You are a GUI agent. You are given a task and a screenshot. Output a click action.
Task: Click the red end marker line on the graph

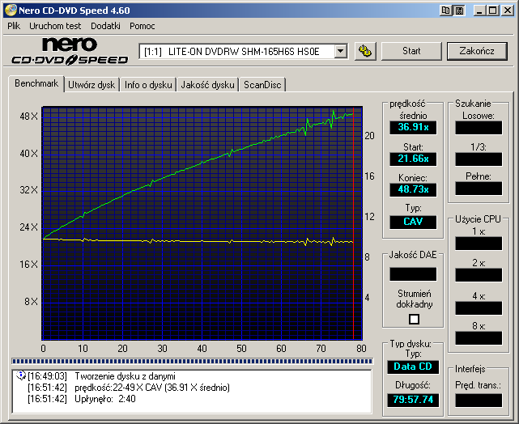pyautogui.click(x=354, y=223)
